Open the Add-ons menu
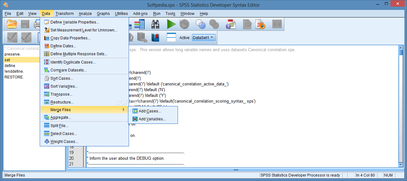The image size is (407, 181). pyautogui.click(x=140, y=13)
